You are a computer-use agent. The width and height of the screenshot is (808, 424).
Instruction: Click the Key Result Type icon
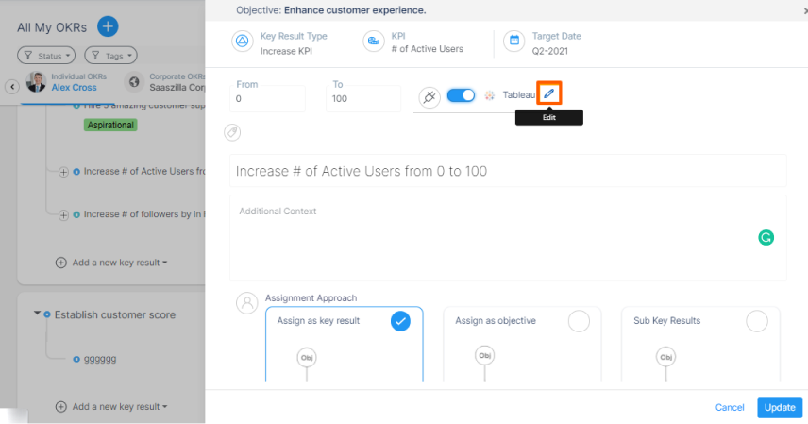[x=243, y=42]
